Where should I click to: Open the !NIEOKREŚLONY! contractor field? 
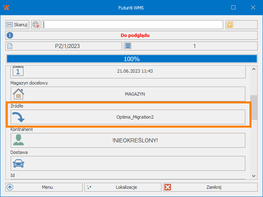pos(135,140)
